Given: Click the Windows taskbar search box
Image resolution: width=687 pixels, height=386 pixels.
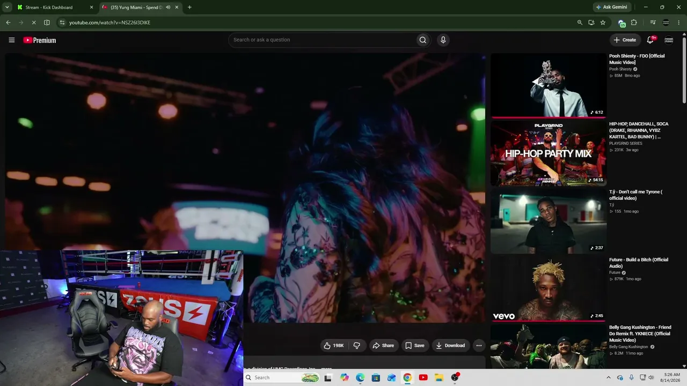Looking at the screenshot, I should click(282, 377).
